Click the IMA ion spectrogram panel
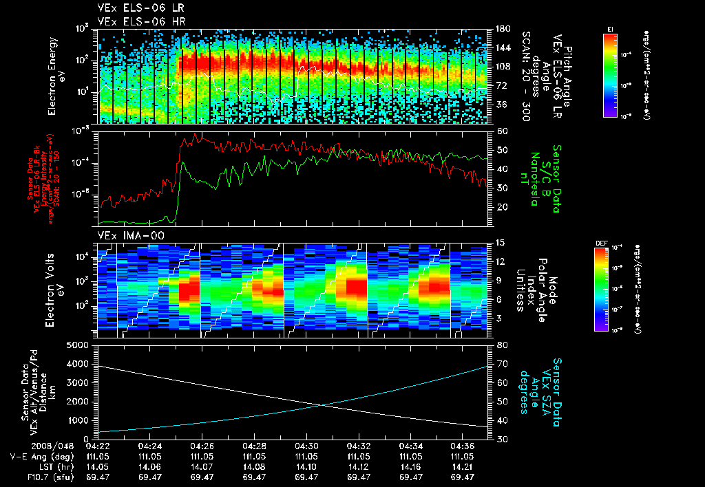The height and width of the screenshot is (487, 705). point(293,290)
